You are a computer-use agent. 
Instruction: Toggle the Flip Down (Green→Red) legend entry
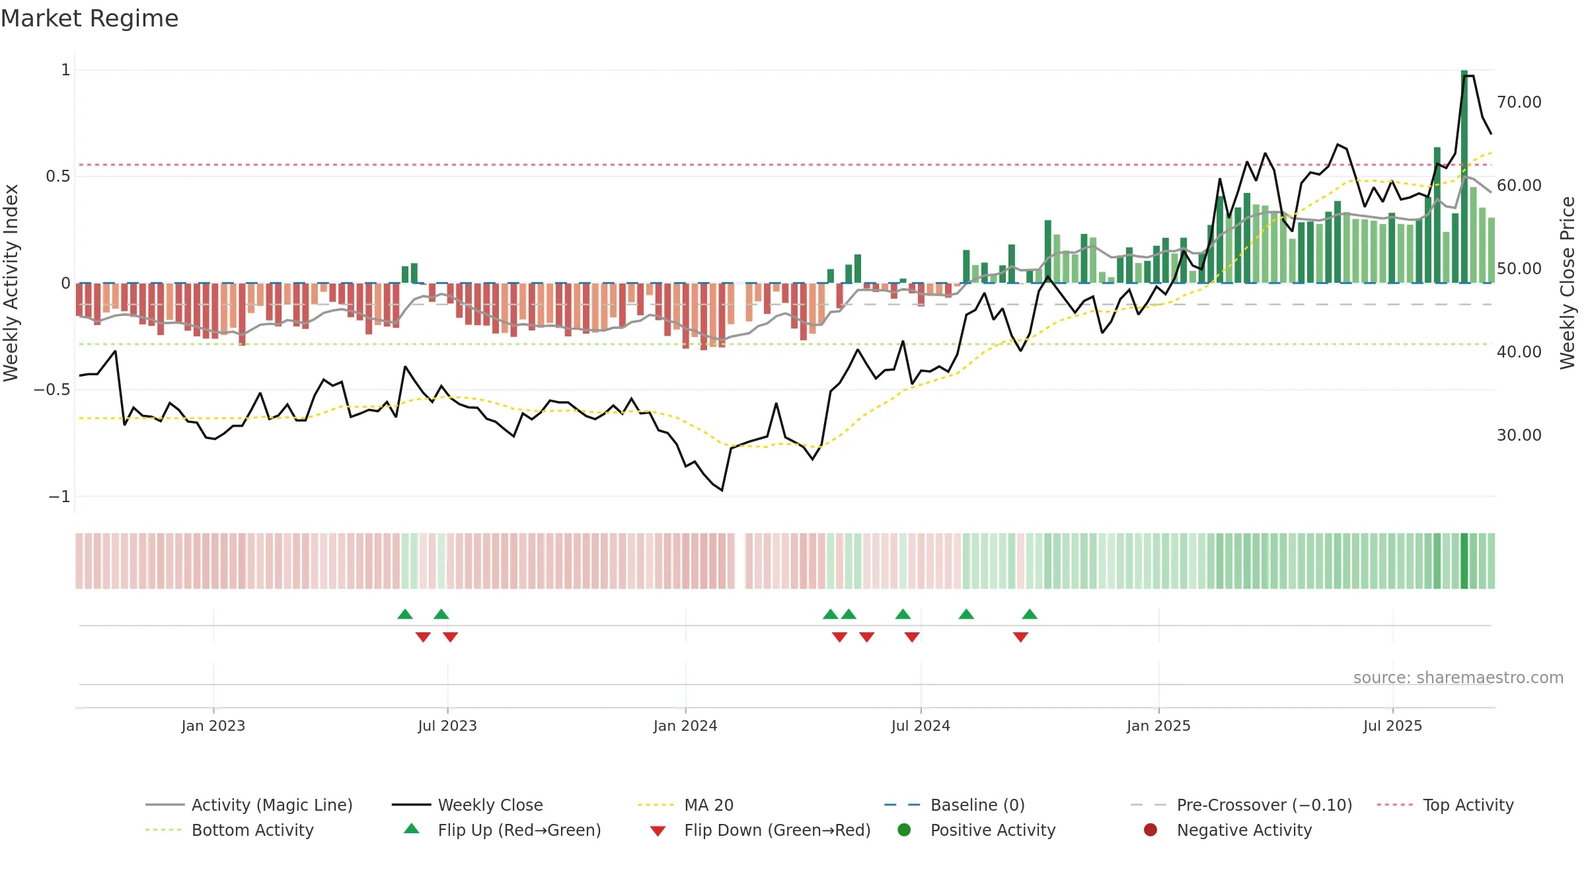(760, 830)
